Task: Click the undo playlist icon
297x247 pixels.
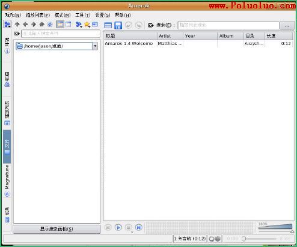Action: coord(129,25)
